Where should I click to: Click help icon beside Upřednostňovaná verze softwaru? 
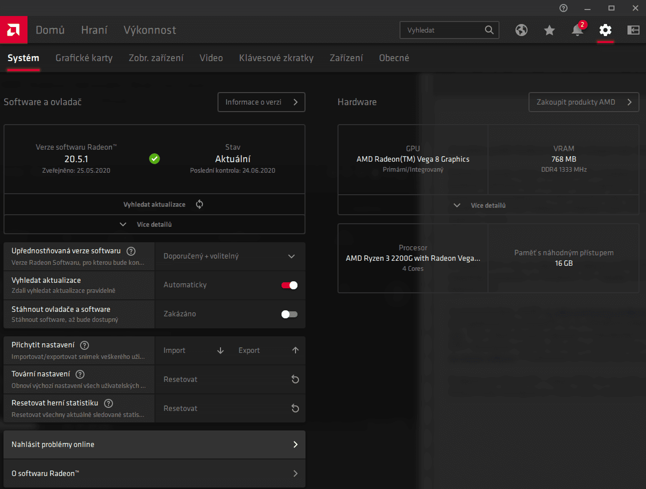[x=131, y=251]
